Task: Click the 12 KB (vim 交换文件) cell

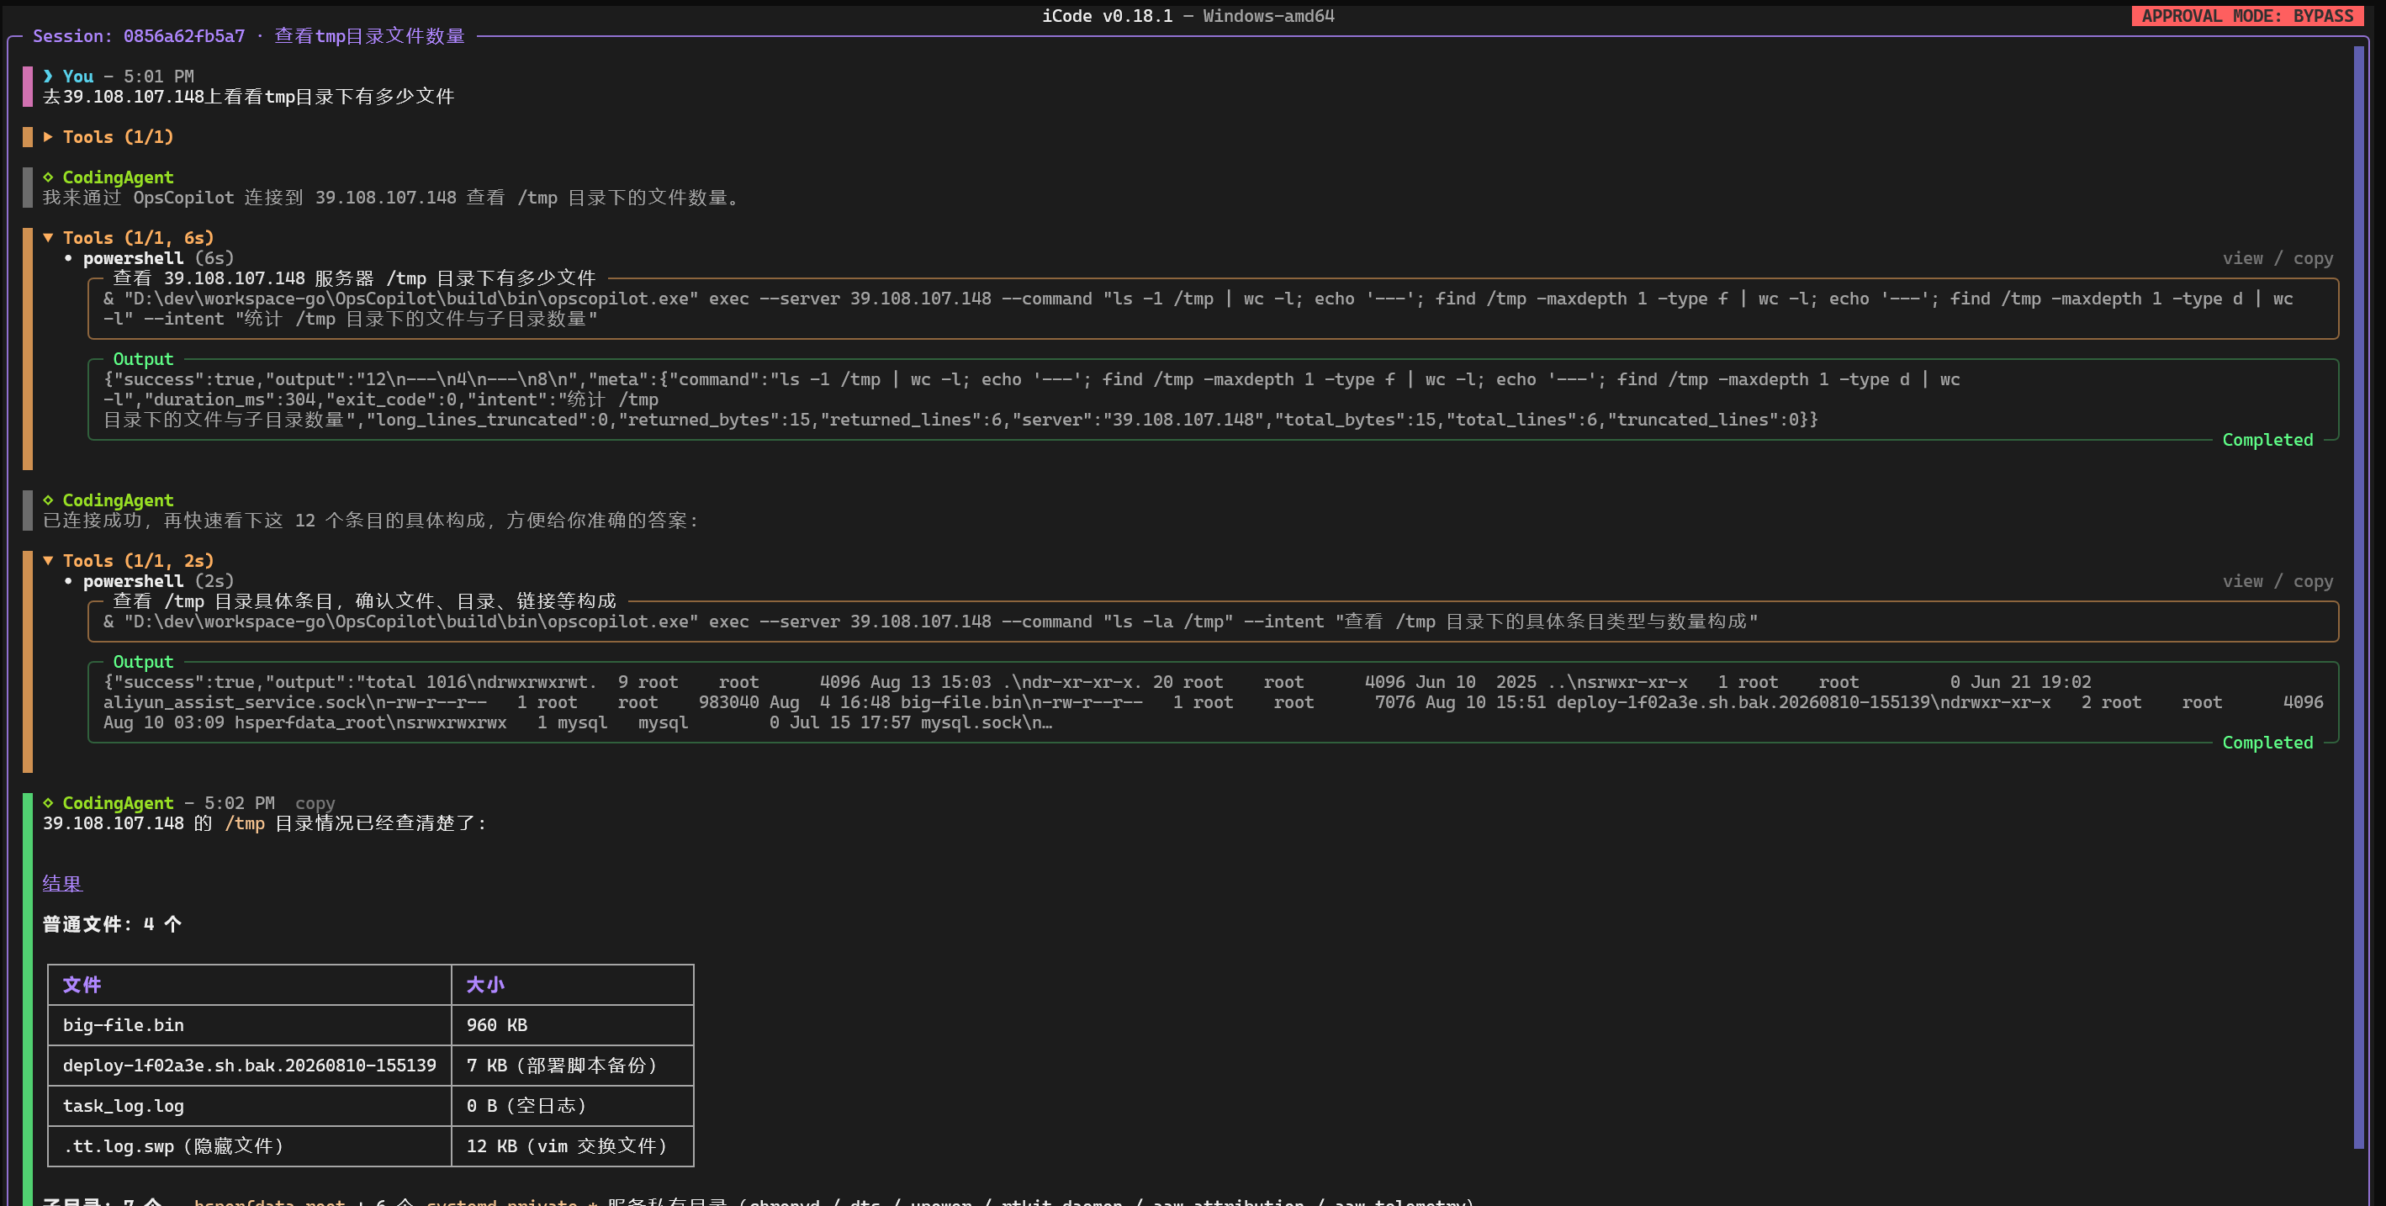Action: click(573, 1145)
